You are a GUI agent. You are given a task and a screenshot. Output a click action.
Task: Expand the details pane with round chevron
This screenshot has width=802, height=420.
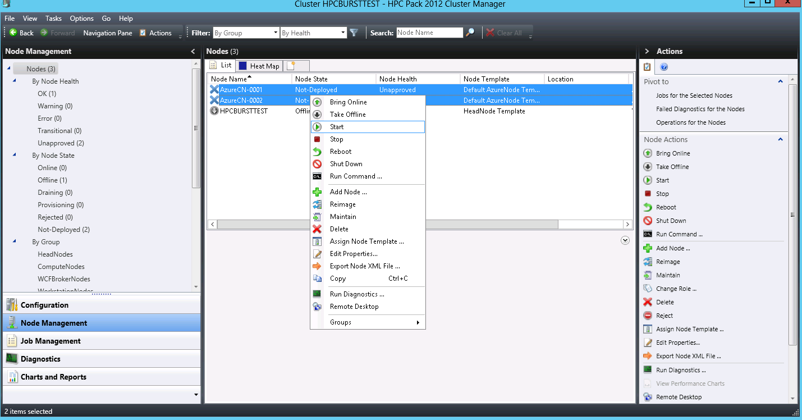point(625,240)
